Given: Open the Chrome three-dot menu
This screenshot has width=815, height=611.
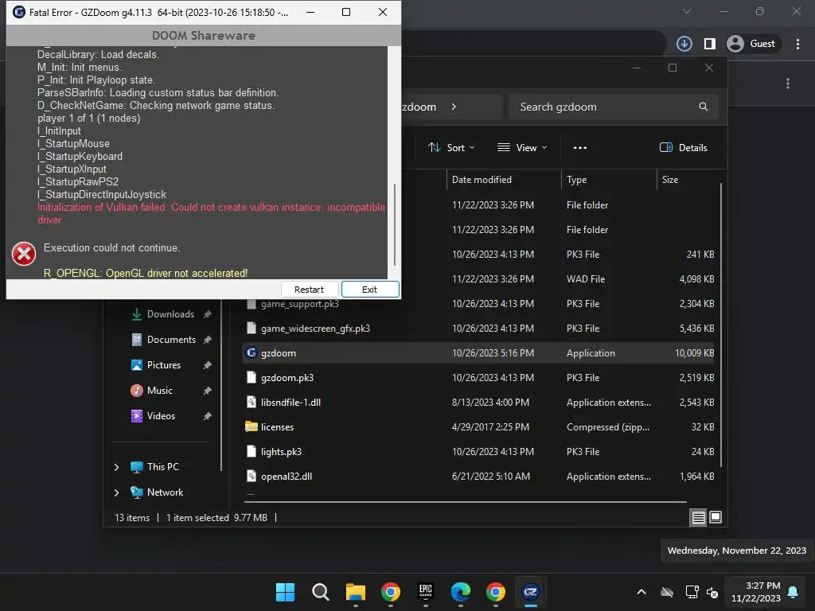Looking at the screenshot, I should click(797, 44).
